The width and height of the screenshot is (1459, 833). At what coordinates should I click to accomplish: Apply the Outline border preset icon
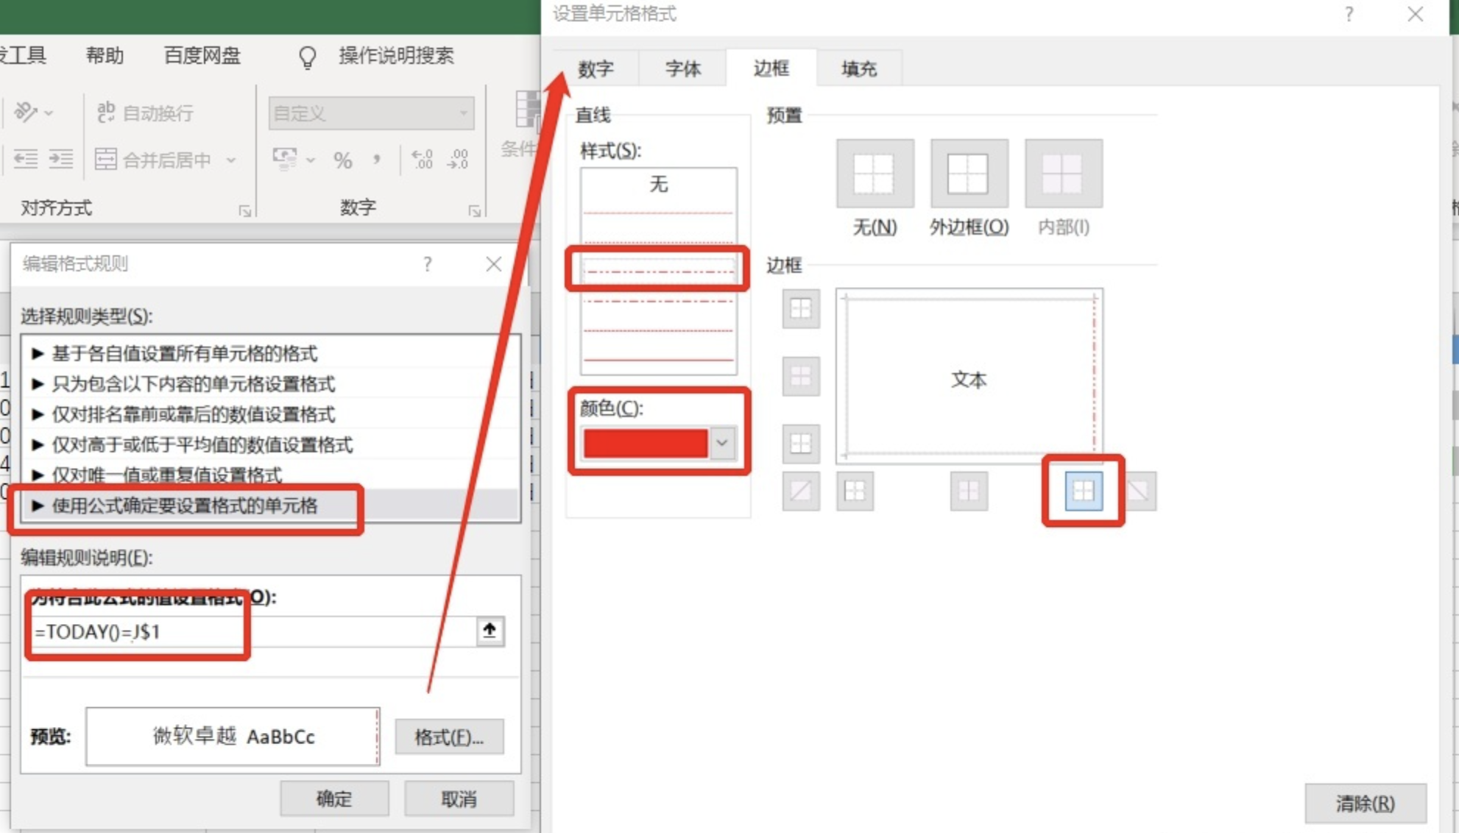coord(968,174)
